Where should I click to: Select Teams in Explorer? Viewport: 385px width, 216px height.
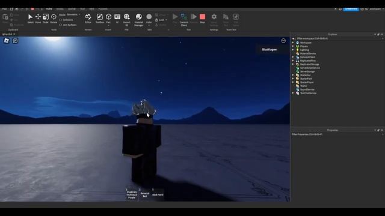(303, 86)
